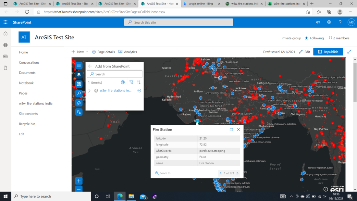Remove the w3w_fire_stations_in... layer via minus icon

(x=139, y=91)
